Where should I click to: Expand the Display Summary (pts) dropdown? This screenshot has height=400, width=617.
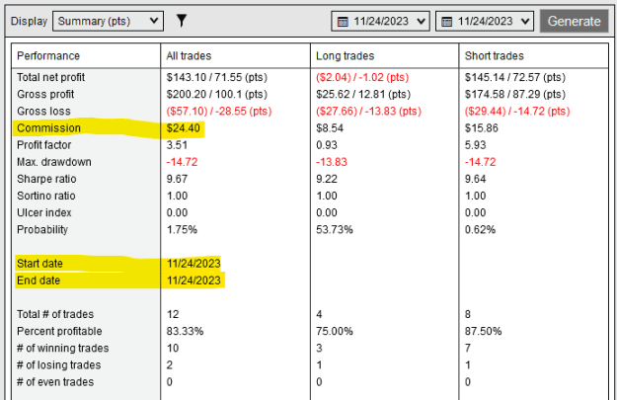109,21
